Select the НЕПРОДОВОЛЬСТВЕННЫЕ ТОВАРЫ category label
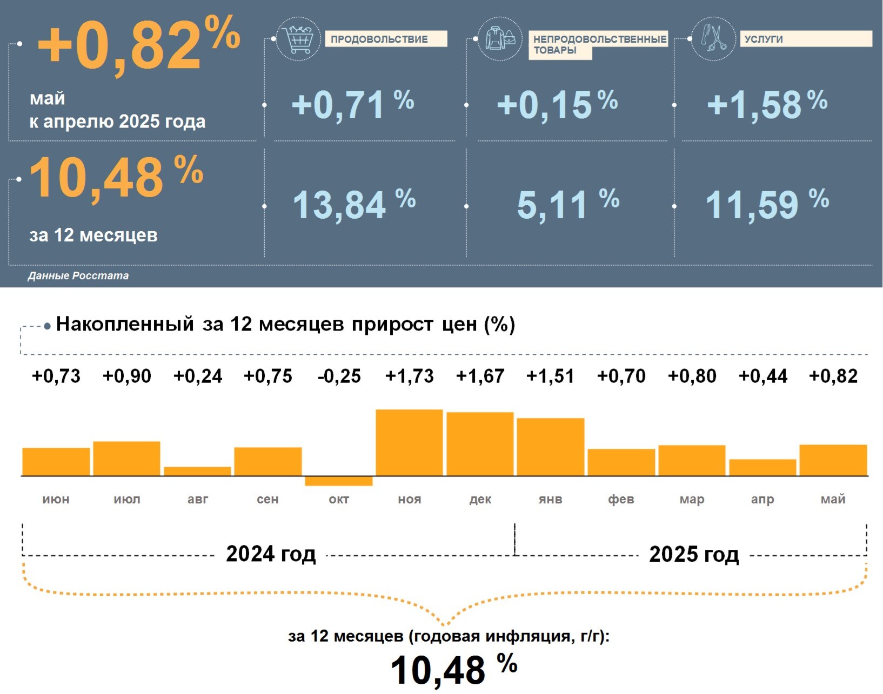 [599, 44]
